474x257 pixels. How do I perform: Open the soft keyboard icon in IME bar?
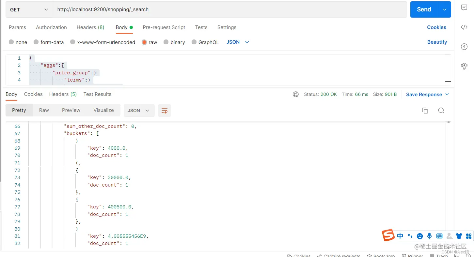coord(439,236)
